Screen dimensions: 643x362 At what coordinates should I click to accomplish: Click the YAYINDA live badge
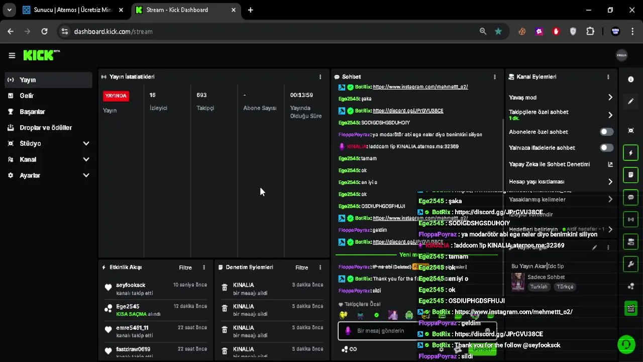(x=116, y=96)
